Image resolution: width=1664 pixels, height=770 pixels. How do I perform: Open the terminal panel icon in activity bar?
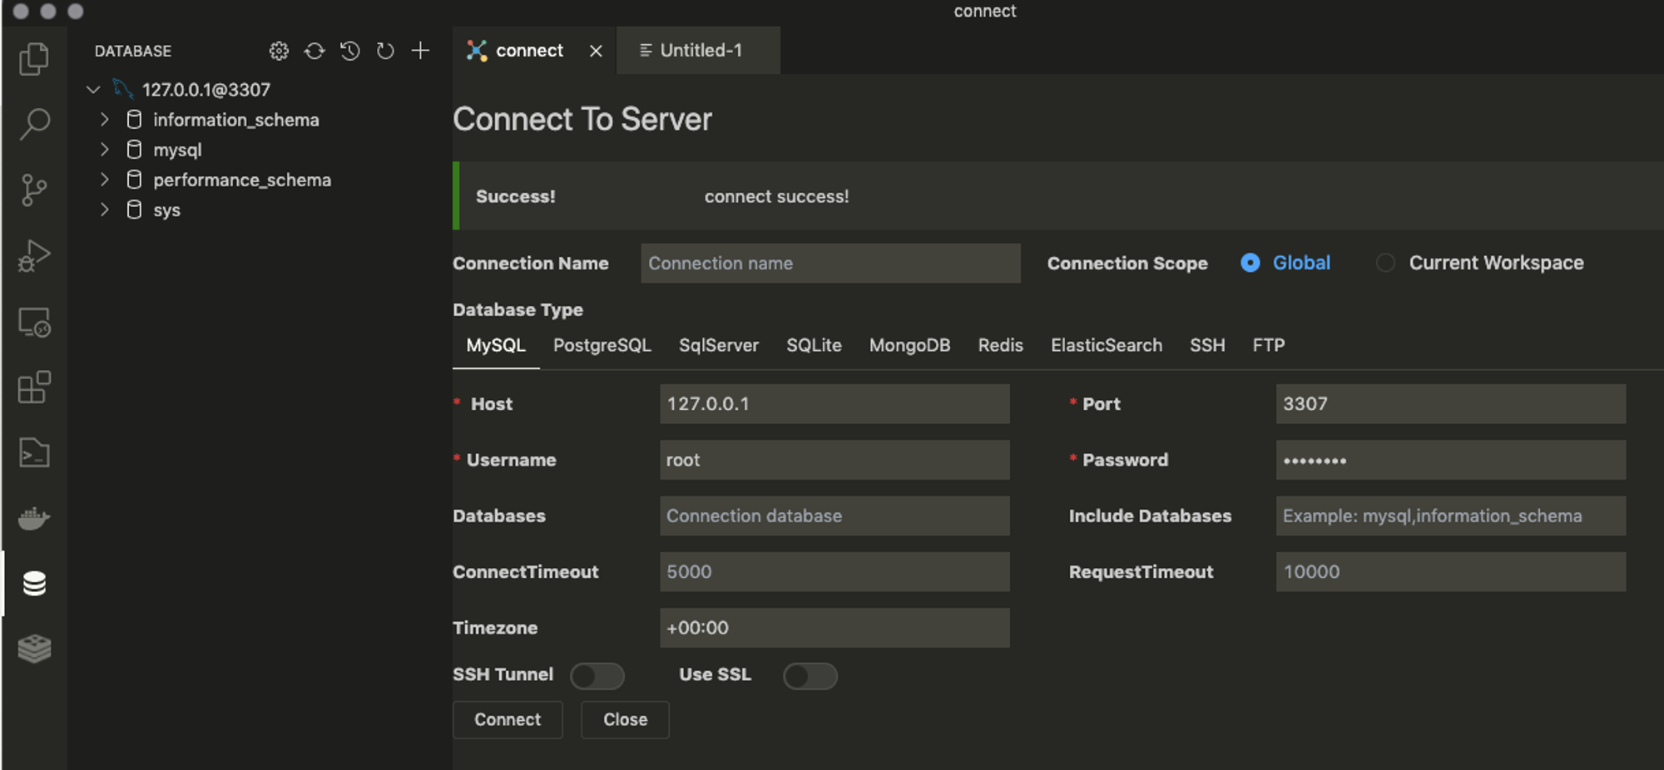click(x=34, y=452)
